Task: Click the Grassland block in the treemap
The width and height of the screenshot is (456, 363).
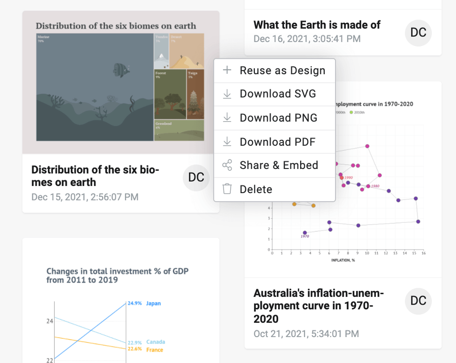Action: coord(179,130)
